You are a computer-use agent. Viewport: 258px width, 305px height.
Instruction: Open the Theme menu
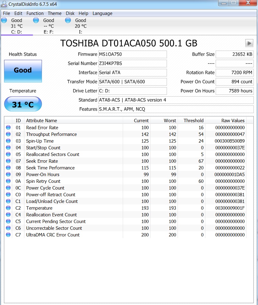55,13
